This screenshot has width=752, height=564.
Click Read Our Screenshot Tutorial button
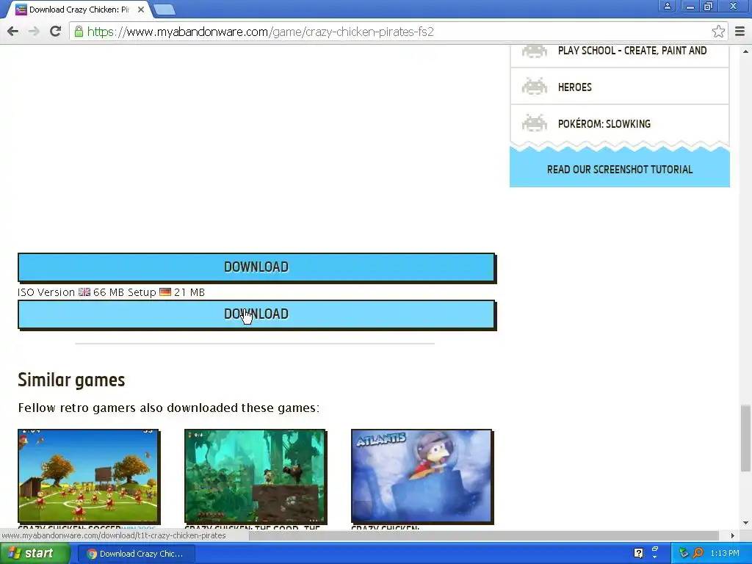pos(620,169)
